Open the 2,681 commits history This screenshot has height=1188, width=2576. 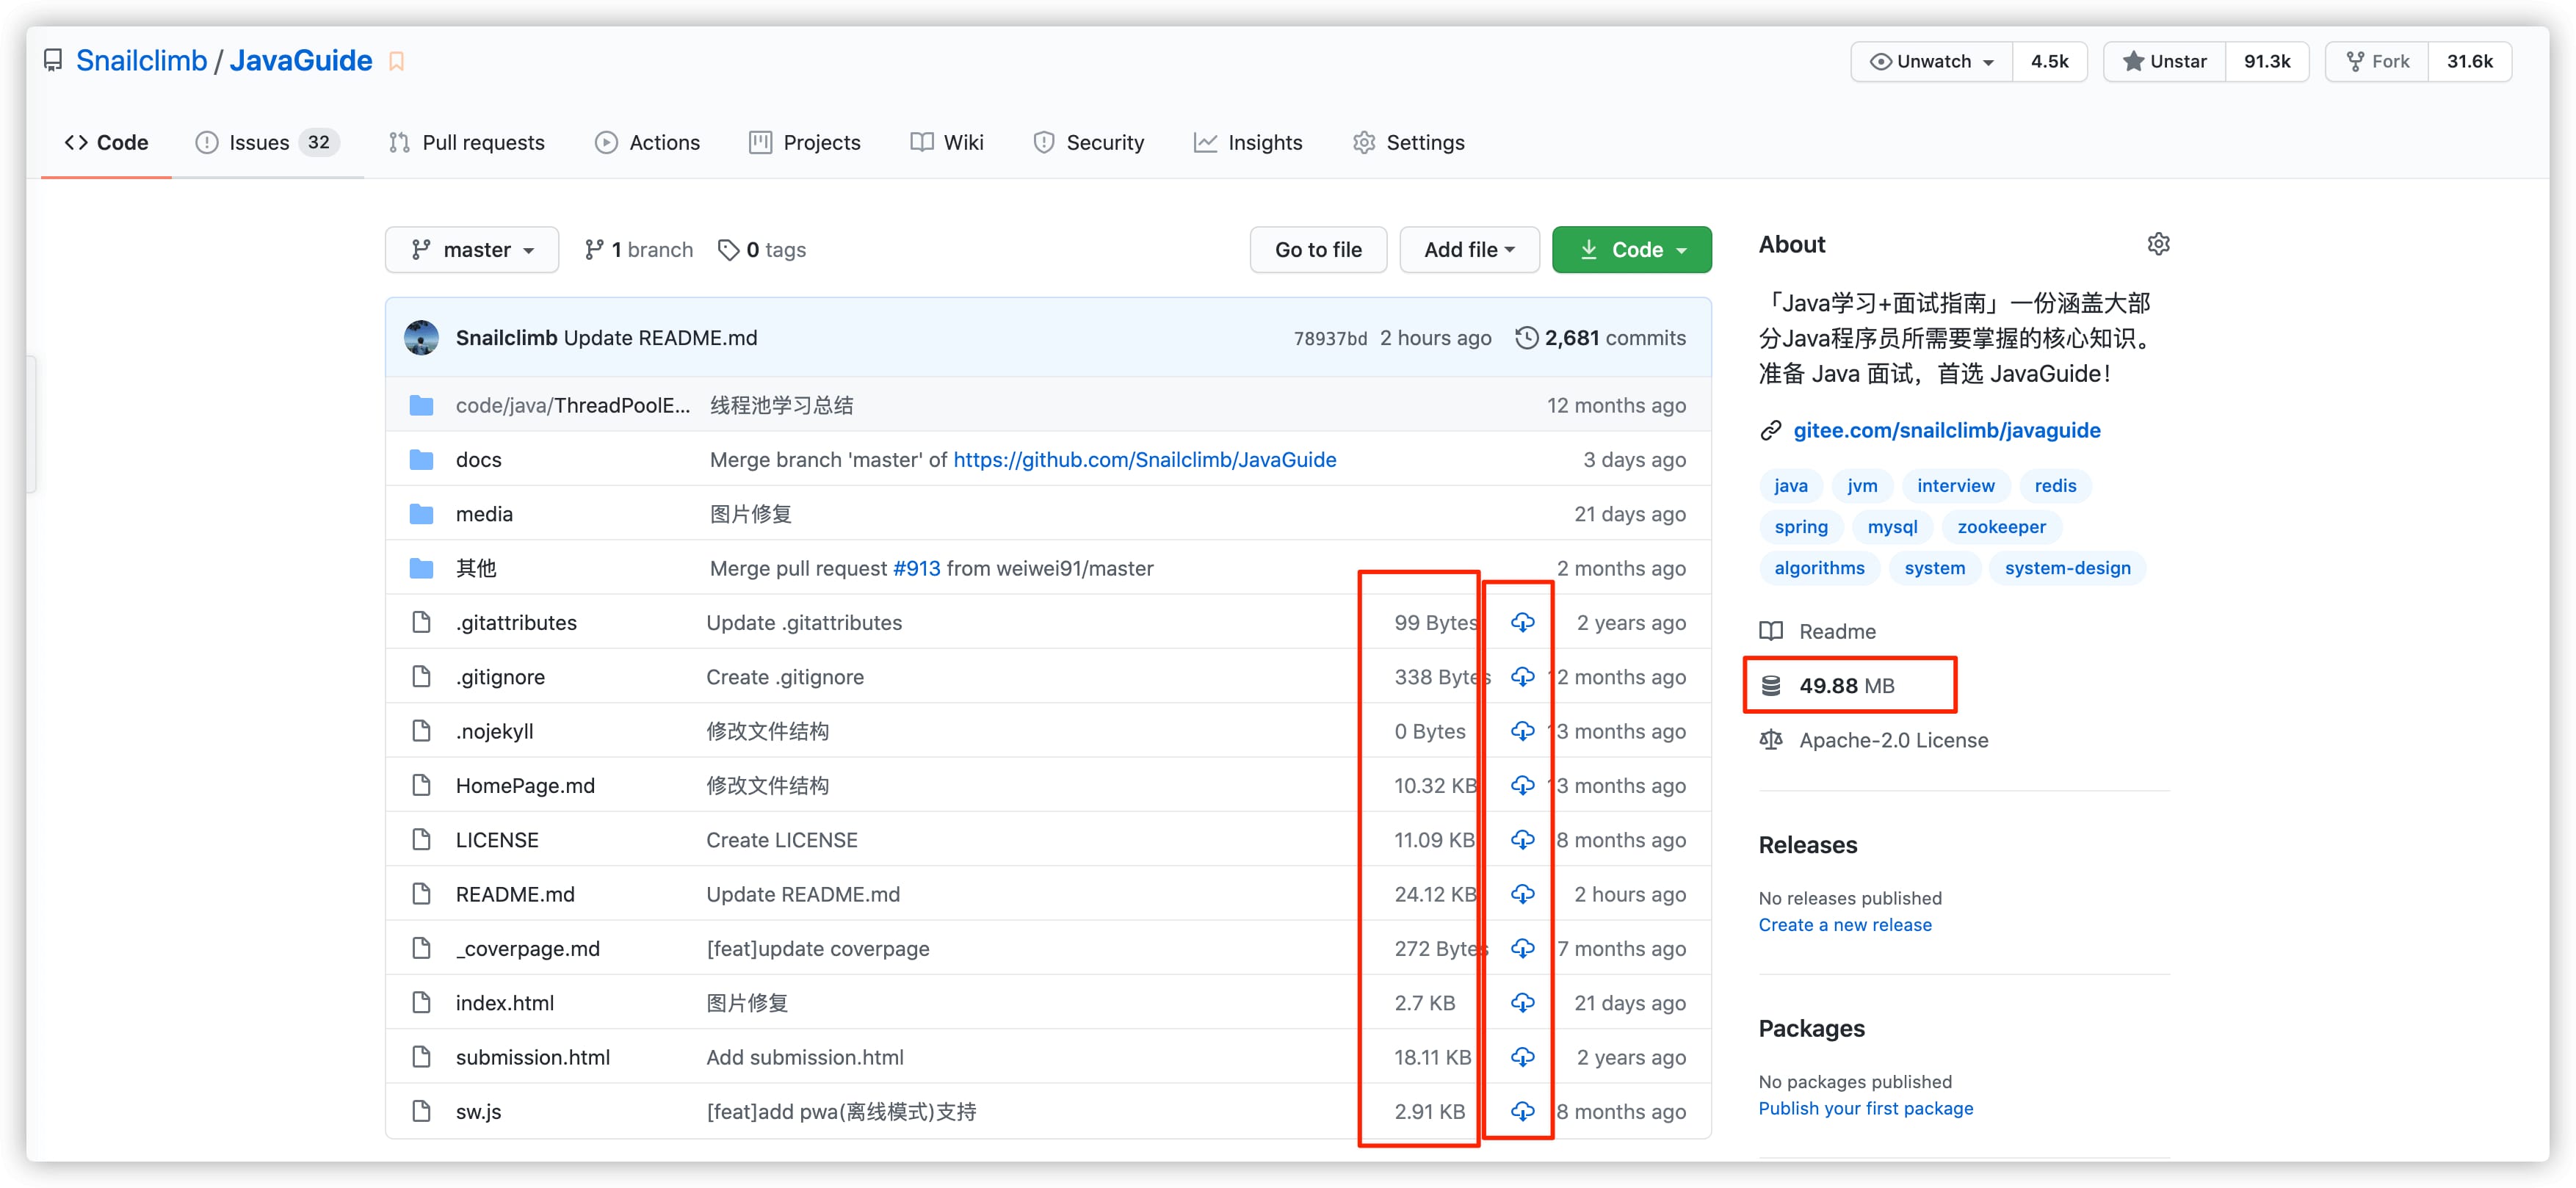coord(1600,338)
